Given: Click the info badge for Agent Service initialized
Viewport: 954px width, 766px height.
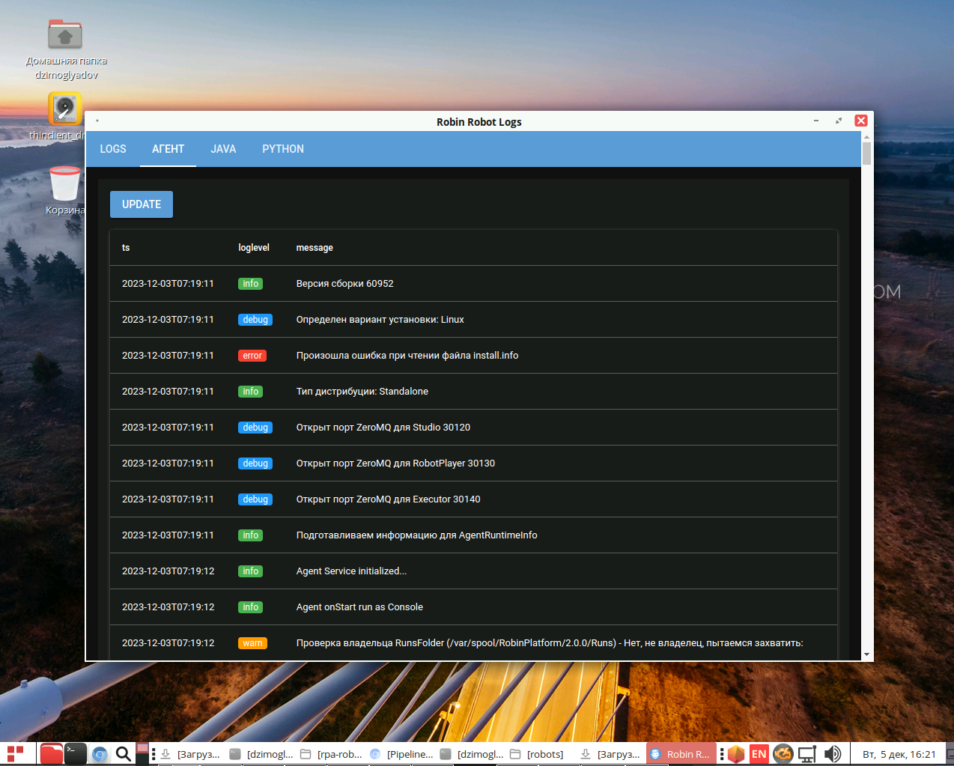Looking at the screenshot, I should pos(251,571).
